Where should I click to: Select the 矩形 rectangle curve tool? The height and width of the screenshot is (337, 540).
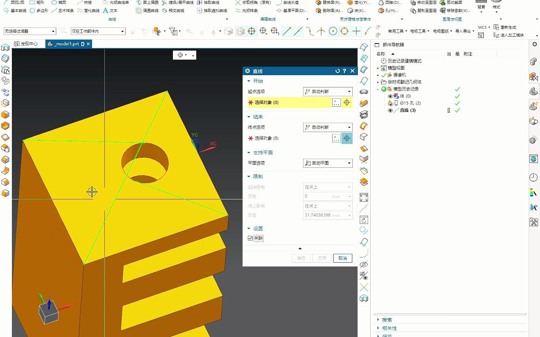[x=40, y=3]
